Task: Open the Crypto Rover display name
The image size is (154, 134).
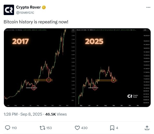Action: tap(28, 7)
